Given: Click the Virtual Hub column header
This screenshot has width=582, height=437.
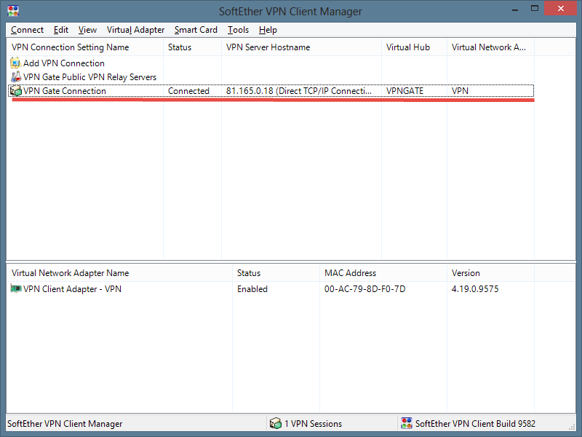Looking at the screenshot, I should (x=408, y=47).
